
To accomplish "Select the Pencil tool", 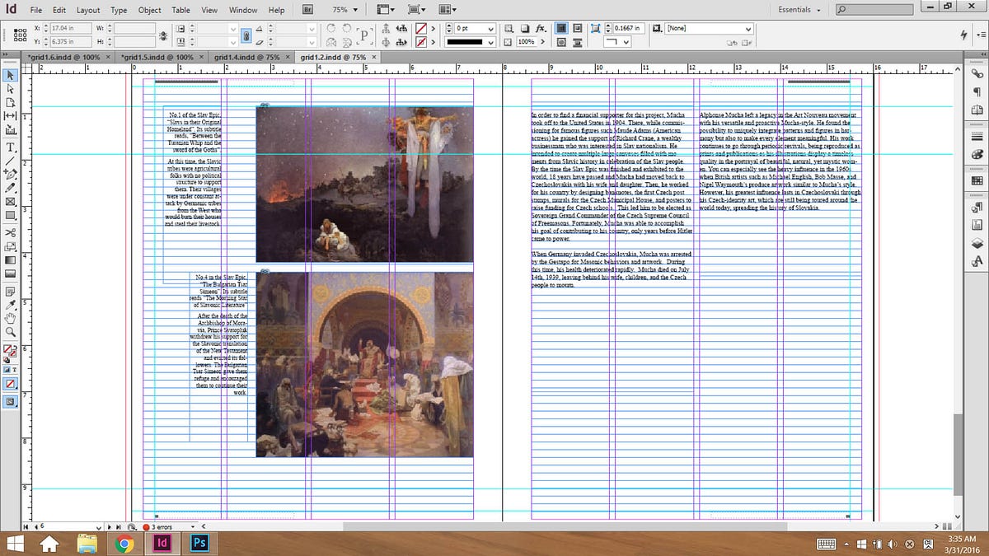I will (11, 188).
